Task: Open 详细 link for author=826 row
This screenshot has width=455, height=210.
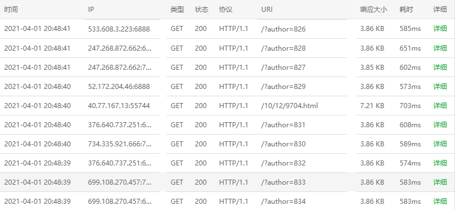Action: [440, 29]
